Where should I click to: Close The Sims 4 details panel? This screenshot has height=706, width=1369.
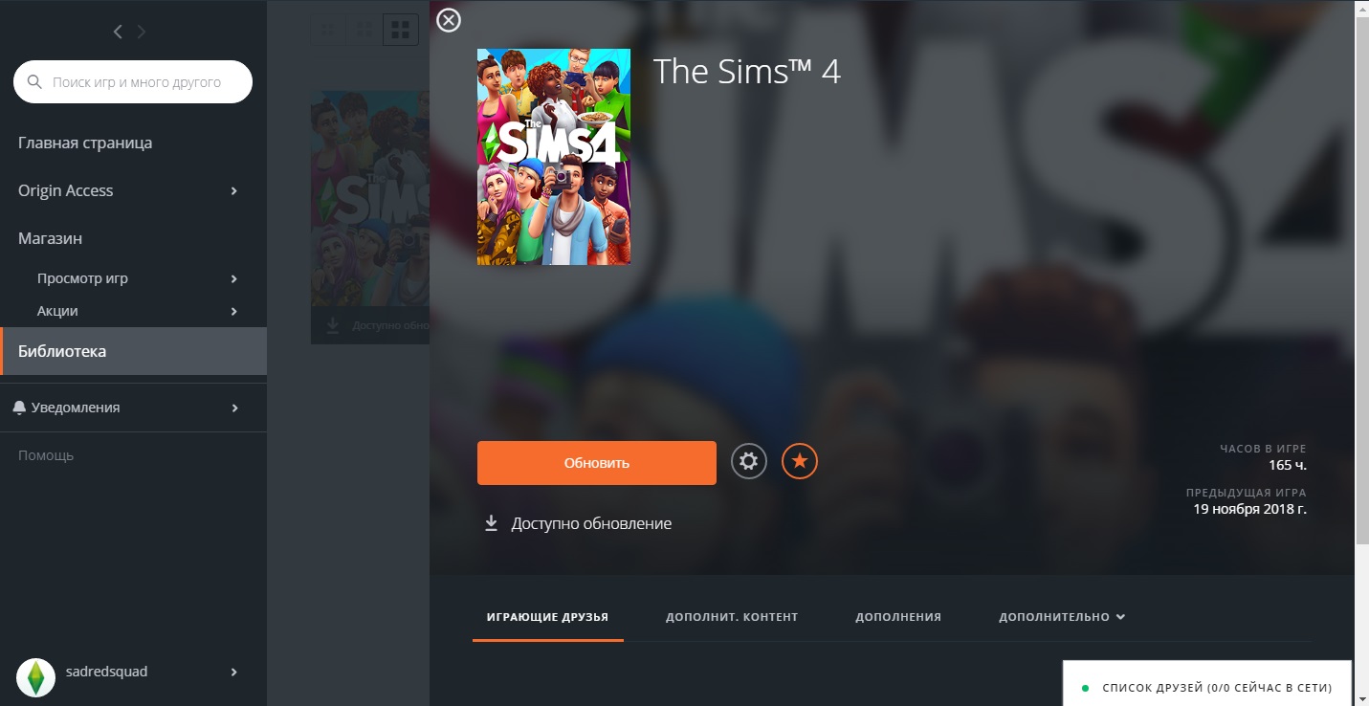click(449, 20)
